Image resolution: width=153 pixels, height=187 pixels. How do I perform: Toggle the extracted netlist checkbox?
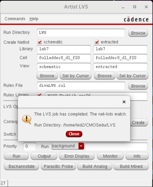coord(97,42)
